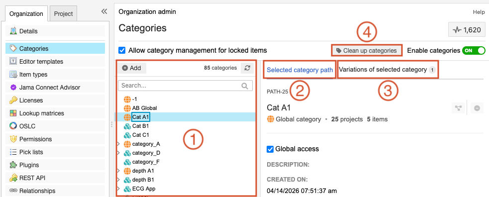Expand the category_A tree node
This screenshot has width=489, height=197.
(x=118, y=144)
